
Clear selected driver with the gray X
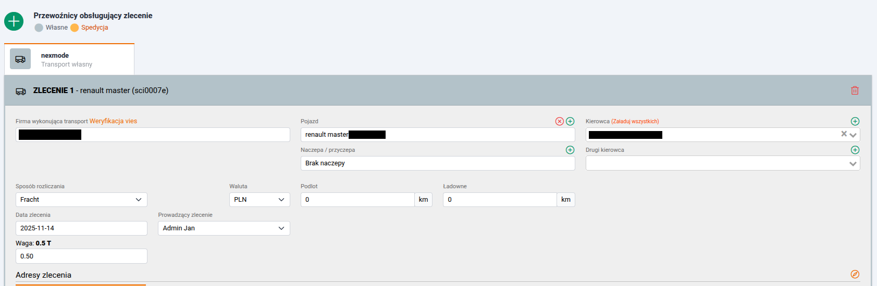click(x=844, y=134)
